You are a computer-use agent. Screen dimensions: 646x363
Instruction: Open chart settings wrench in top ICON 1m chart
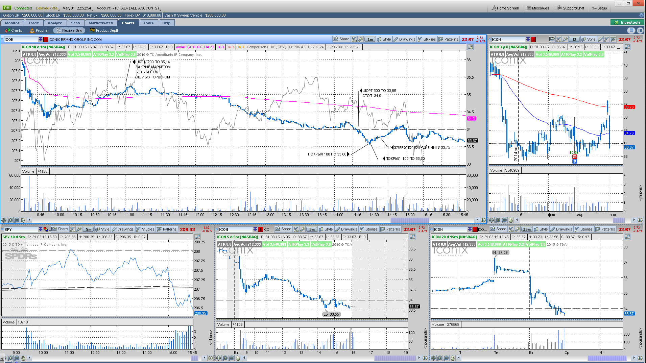pos(360,39)
